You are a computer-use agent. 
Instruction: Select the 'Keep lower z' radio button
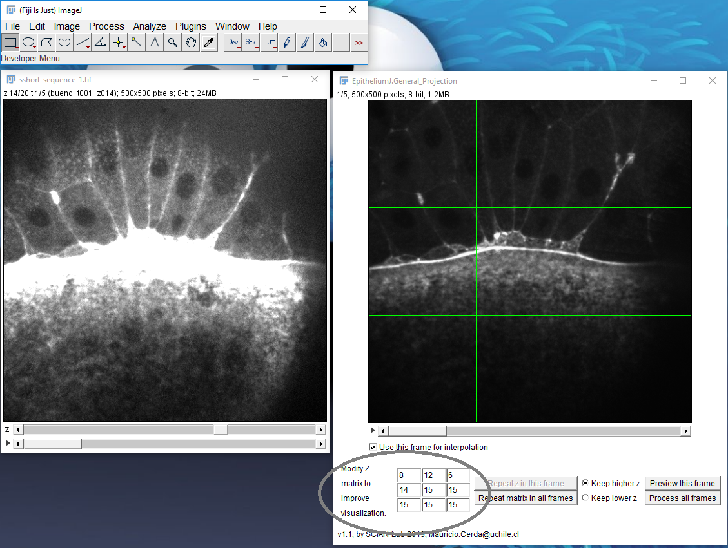point(585,498)
